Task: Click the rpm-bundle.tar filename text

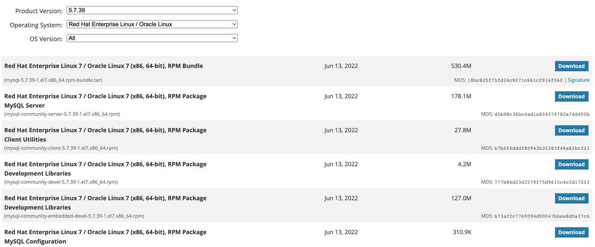Action: coord(53,80)
